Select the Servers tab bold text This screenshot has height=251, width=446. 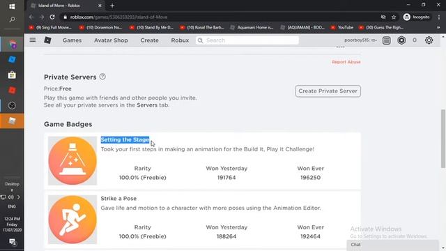(x=147, y=105)
